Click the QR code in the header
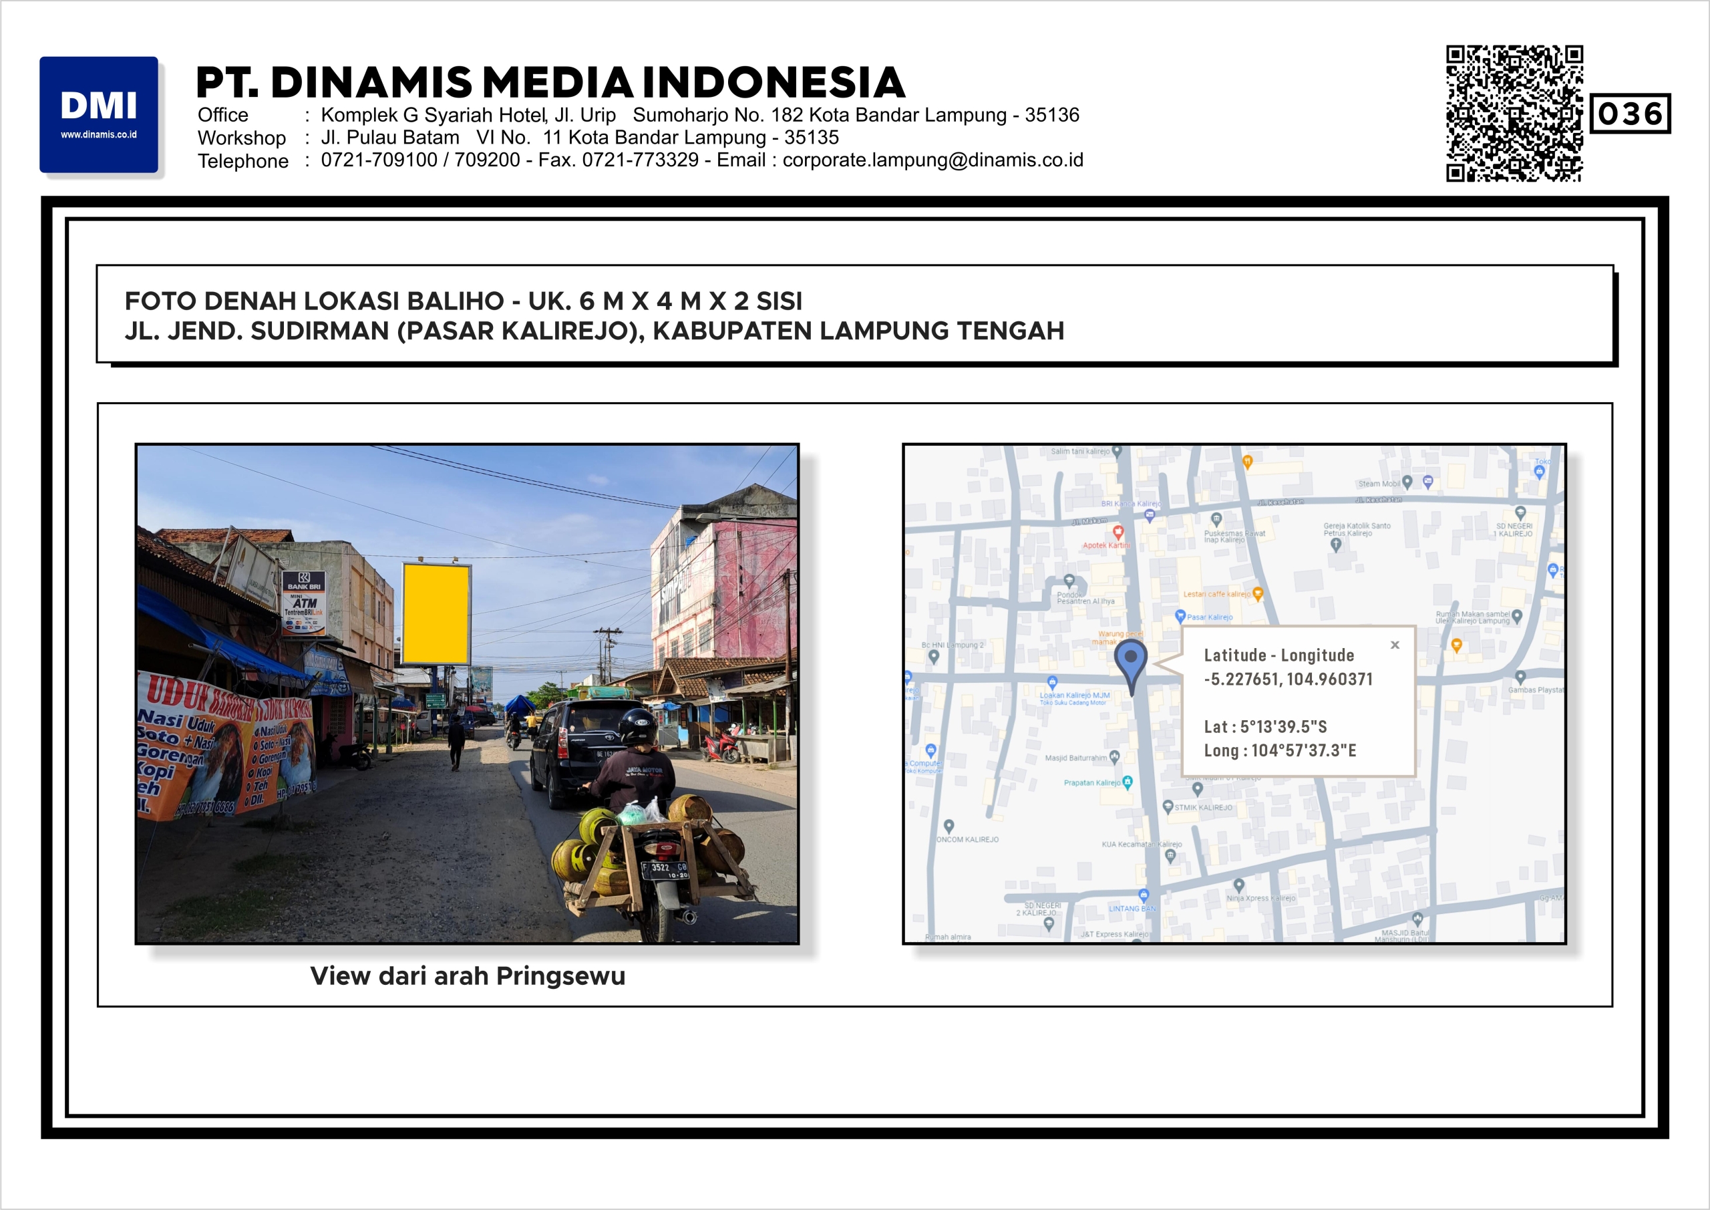The height and width of the screenshot is (1210, 1710). pyautogui.click(x=1514, y=114)
